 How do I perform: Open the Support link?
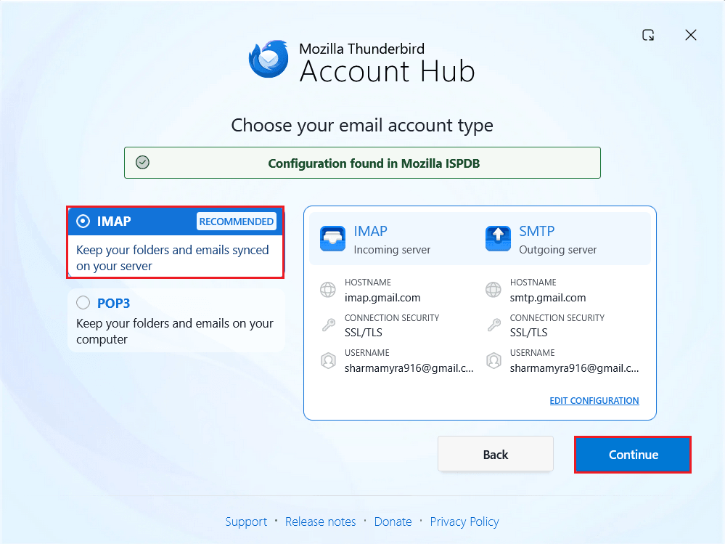click(246, 521)
